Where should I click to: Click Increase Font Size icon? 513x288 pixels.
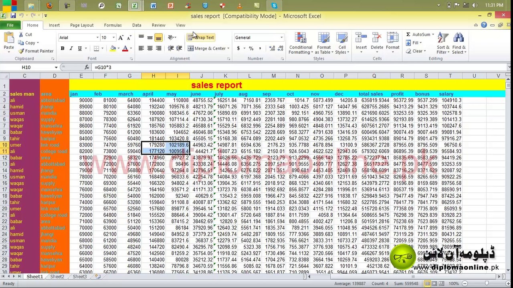pos(121,38)
